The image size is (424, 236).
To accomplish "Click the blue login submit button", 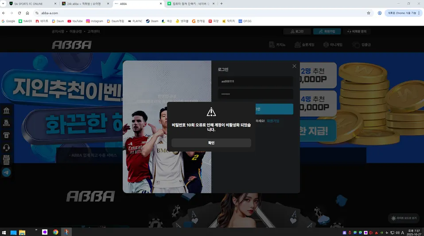I will (274, 109).
